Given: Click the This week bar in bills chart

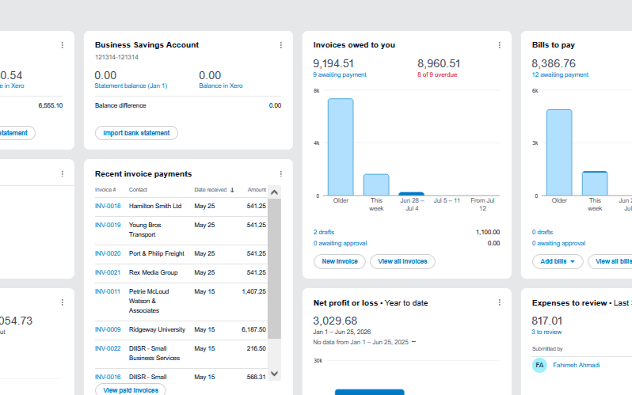Looking at the screenshot, I should (595, 184).
